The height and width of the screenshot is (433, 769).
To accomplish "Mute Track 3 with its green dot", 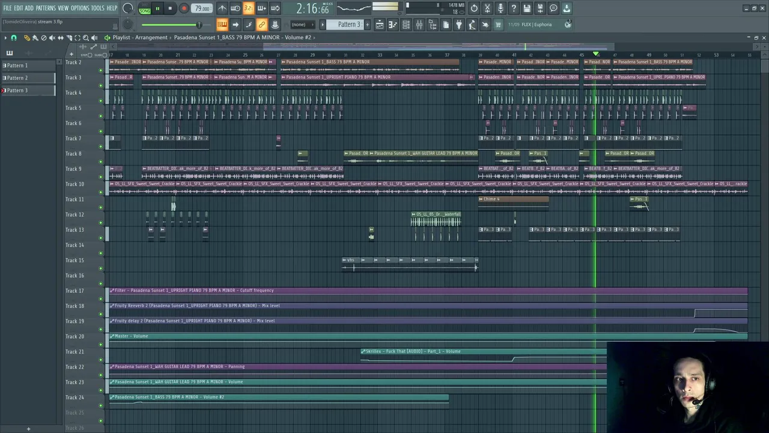I will pos(100,85).
